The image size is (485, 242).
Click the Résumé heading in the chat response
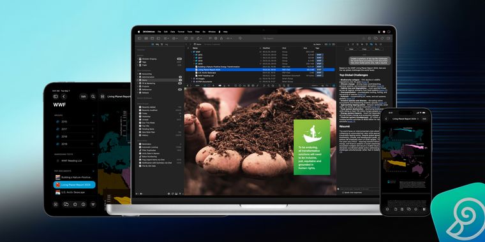click(x=344, y=126)
